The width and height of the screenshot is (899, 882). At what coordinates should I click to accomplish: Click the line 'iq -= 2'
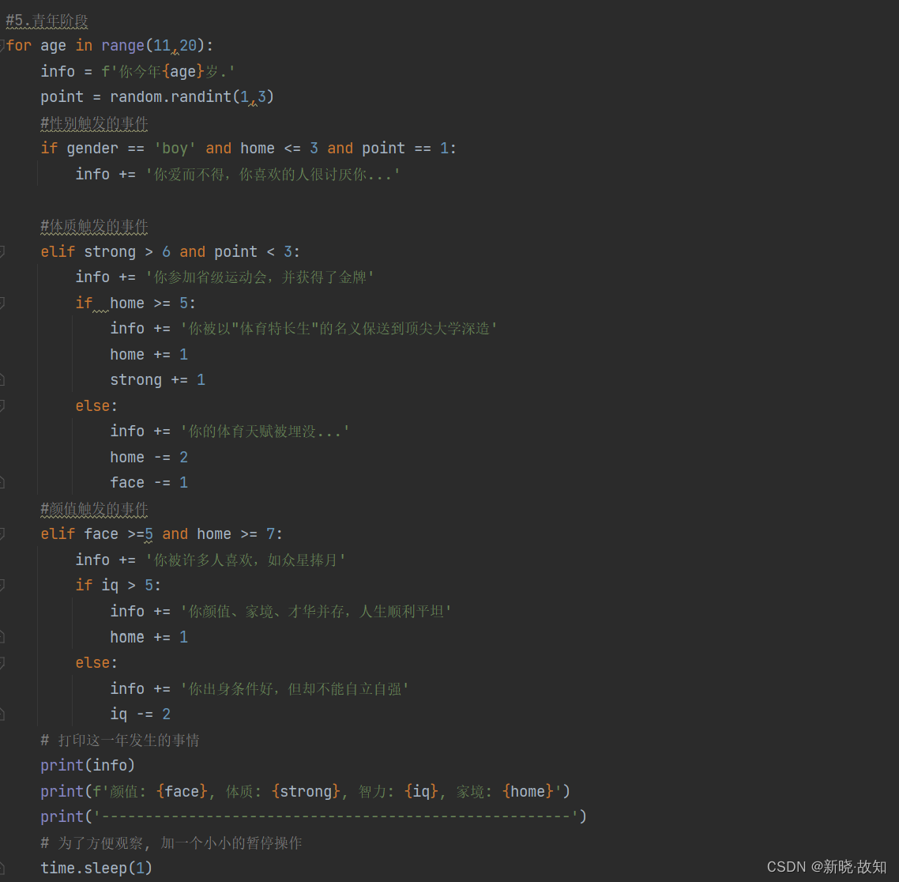(x=140, y=714)
